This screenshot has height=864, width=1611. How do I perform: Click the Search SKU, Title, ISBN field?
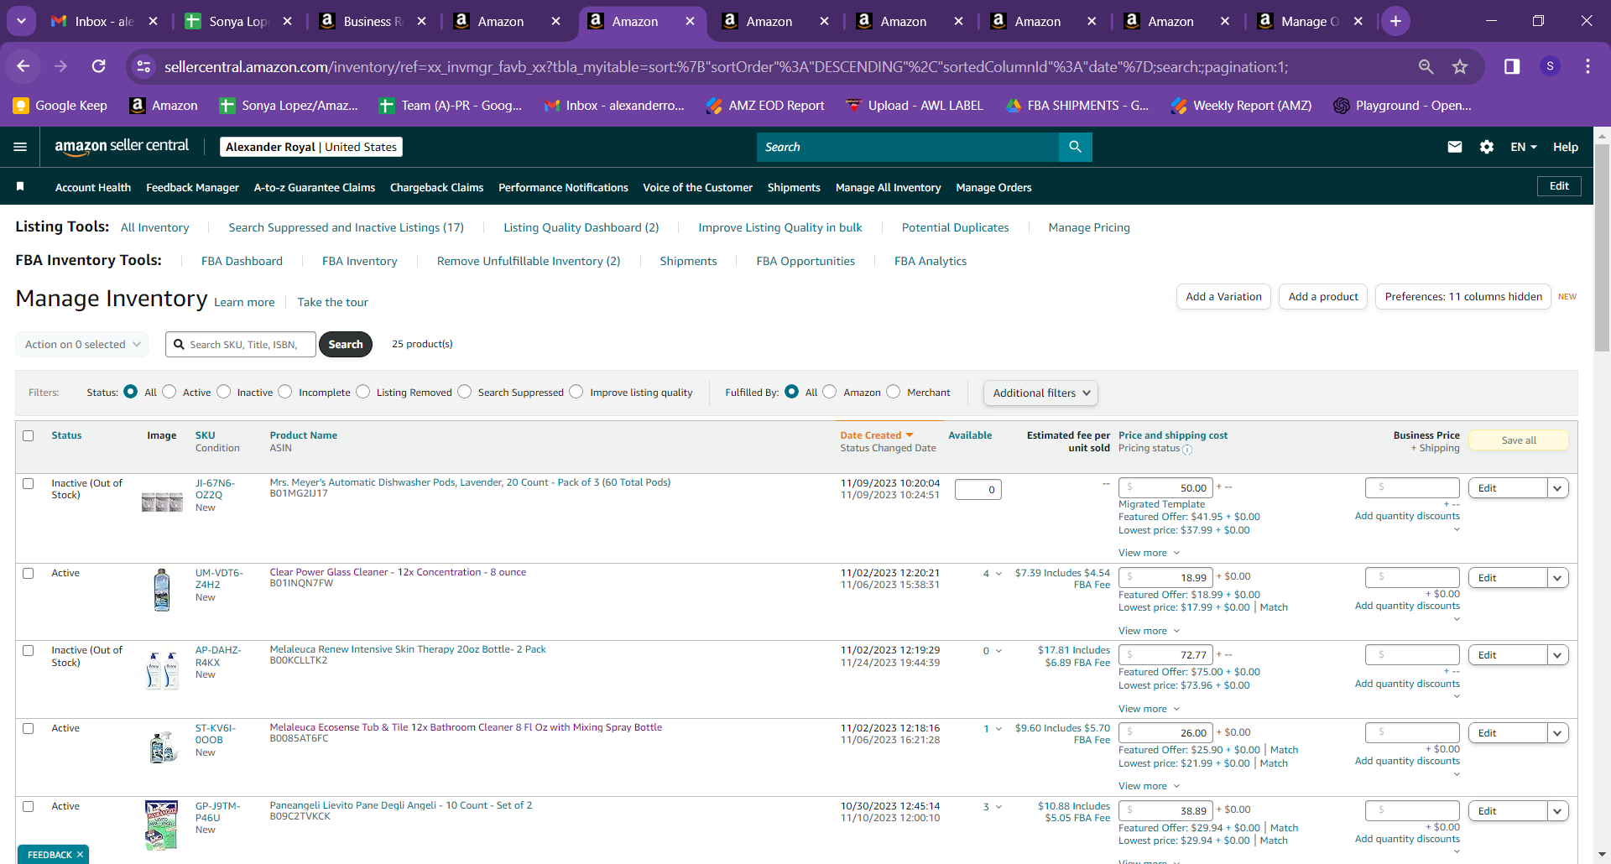tap(241, 344)
